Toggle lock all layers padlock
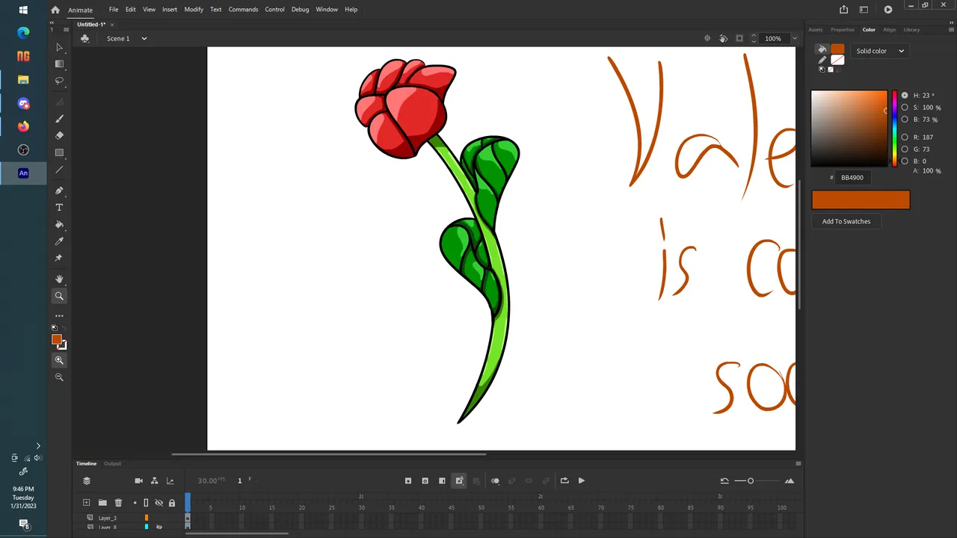957x538 pixels. coord(172,503)
